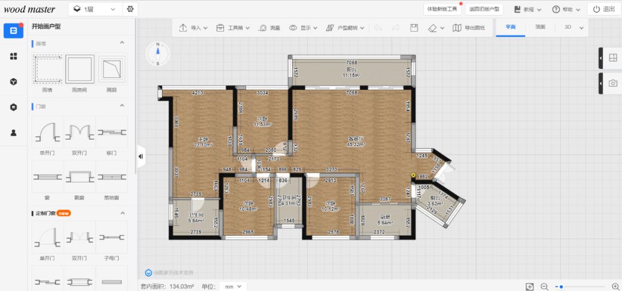Click the zoom out magnifier
This screenshot has width=622, height=291.
point(545,286)
